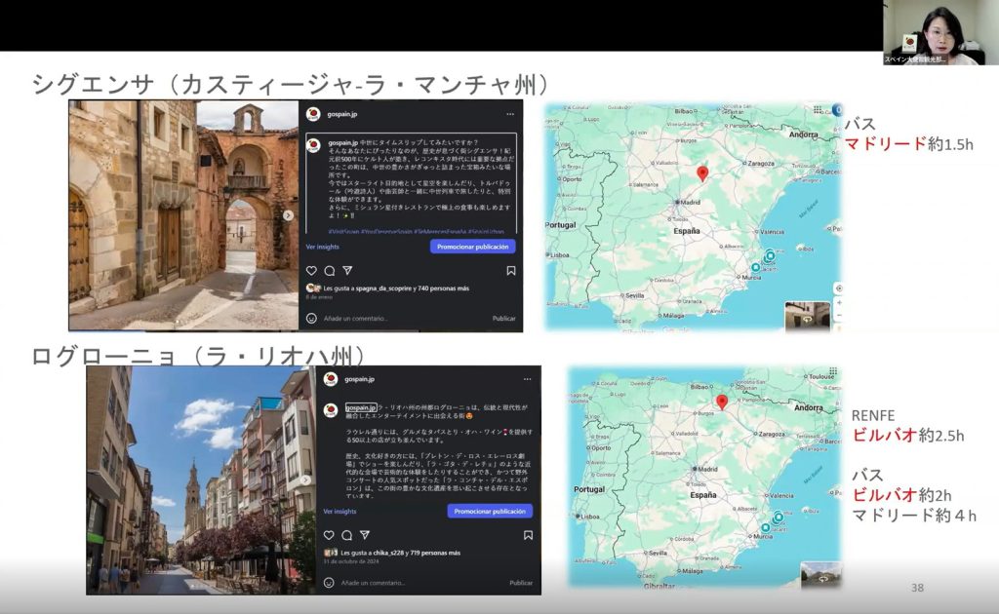Like the Logroño post with the heart icon
The width and height of the screenshot is (999, 614).
click(329, 535)
